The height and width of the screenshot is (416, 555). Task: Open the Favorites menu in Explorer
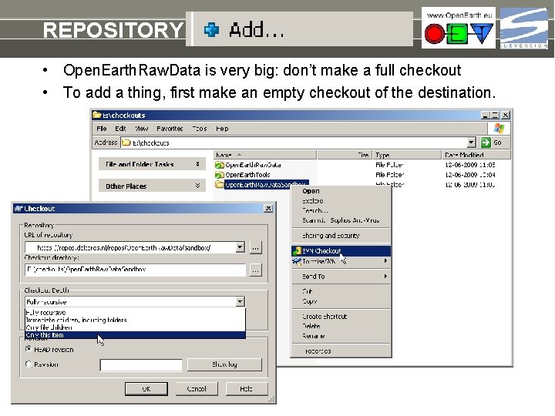[170, 129]
